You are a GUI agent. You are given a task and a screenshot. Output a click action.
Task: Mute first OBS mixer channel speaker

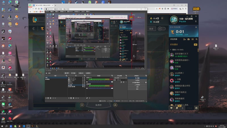[x=87, y=82]
